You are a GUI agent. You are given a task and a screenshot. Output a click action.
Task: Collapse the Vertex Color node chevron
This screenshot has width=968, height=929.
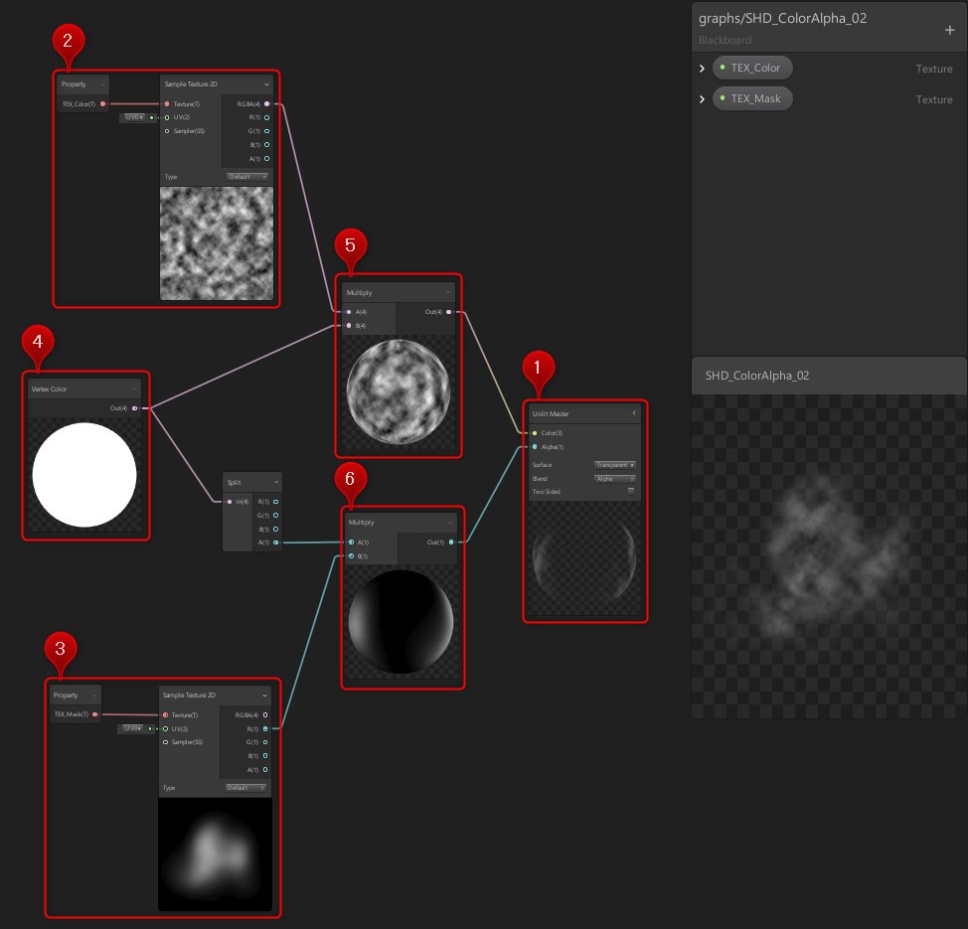point(134,388)
